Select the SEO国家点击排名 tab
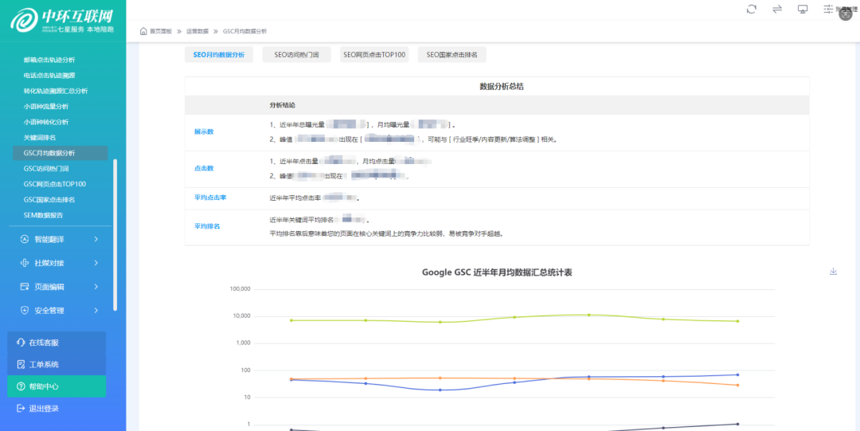This screenshot has width=860, height=431. 451,55
